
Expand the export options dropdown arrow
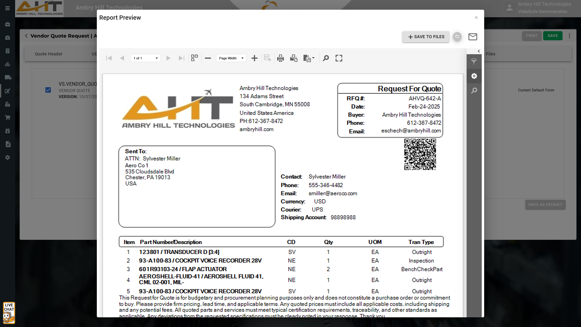313,58
